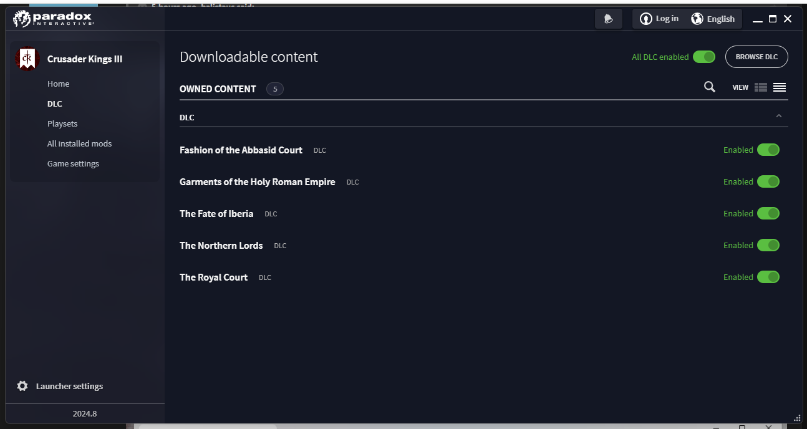Select The Royal Court entry
Image resolution: width=807 pixels, height=429 pixels.
point(213,277)
